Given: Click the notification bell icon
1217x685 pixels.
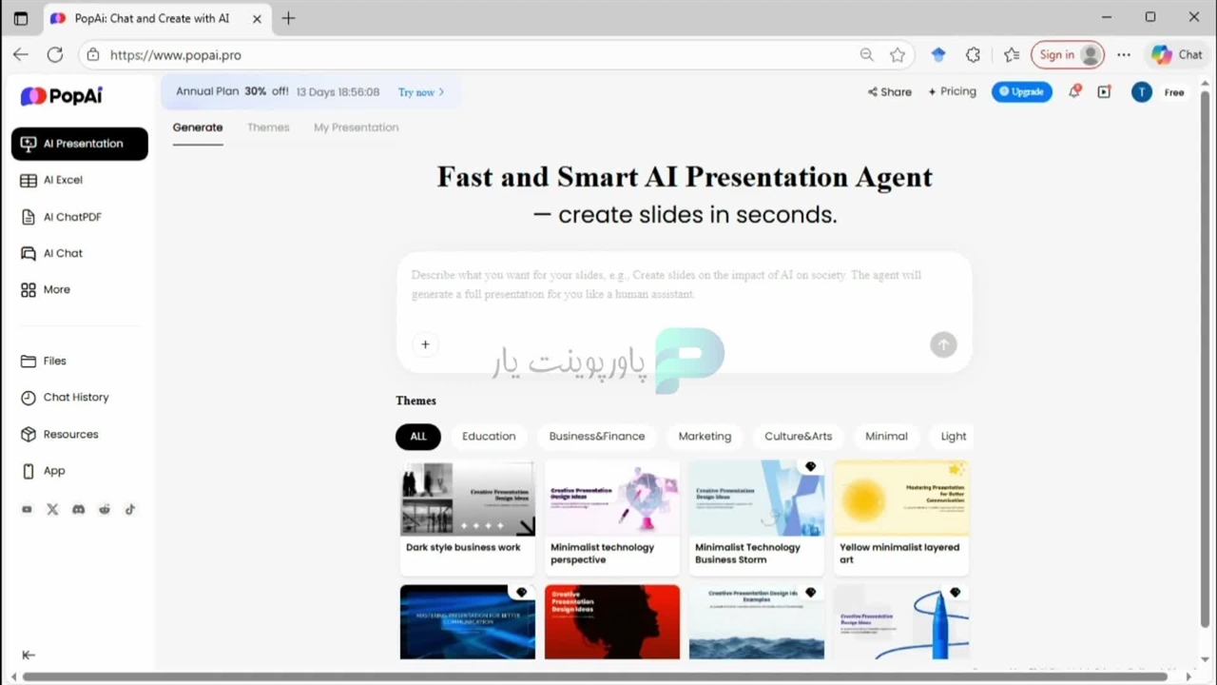Looking at the screenshot, I should (1074, 92).
